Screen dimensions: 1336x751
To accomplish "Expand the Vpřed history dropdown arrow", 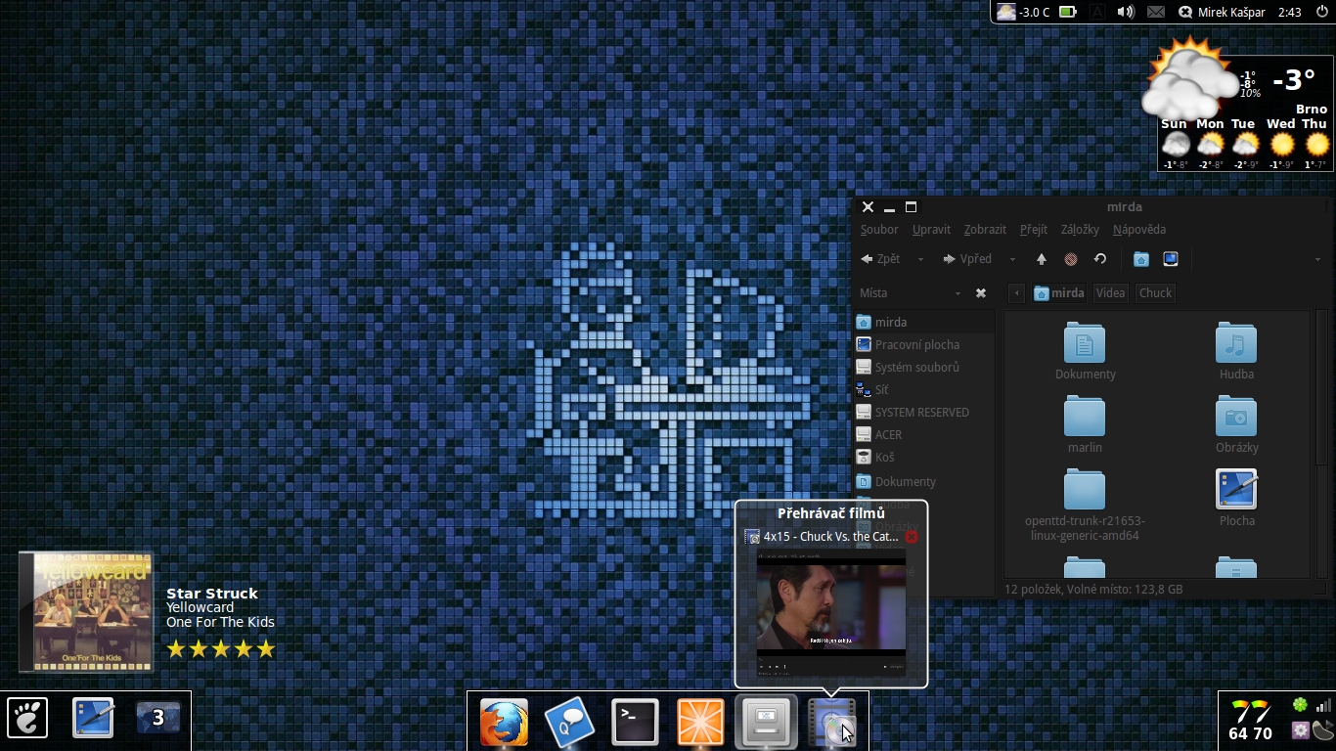I will 1012,260.
